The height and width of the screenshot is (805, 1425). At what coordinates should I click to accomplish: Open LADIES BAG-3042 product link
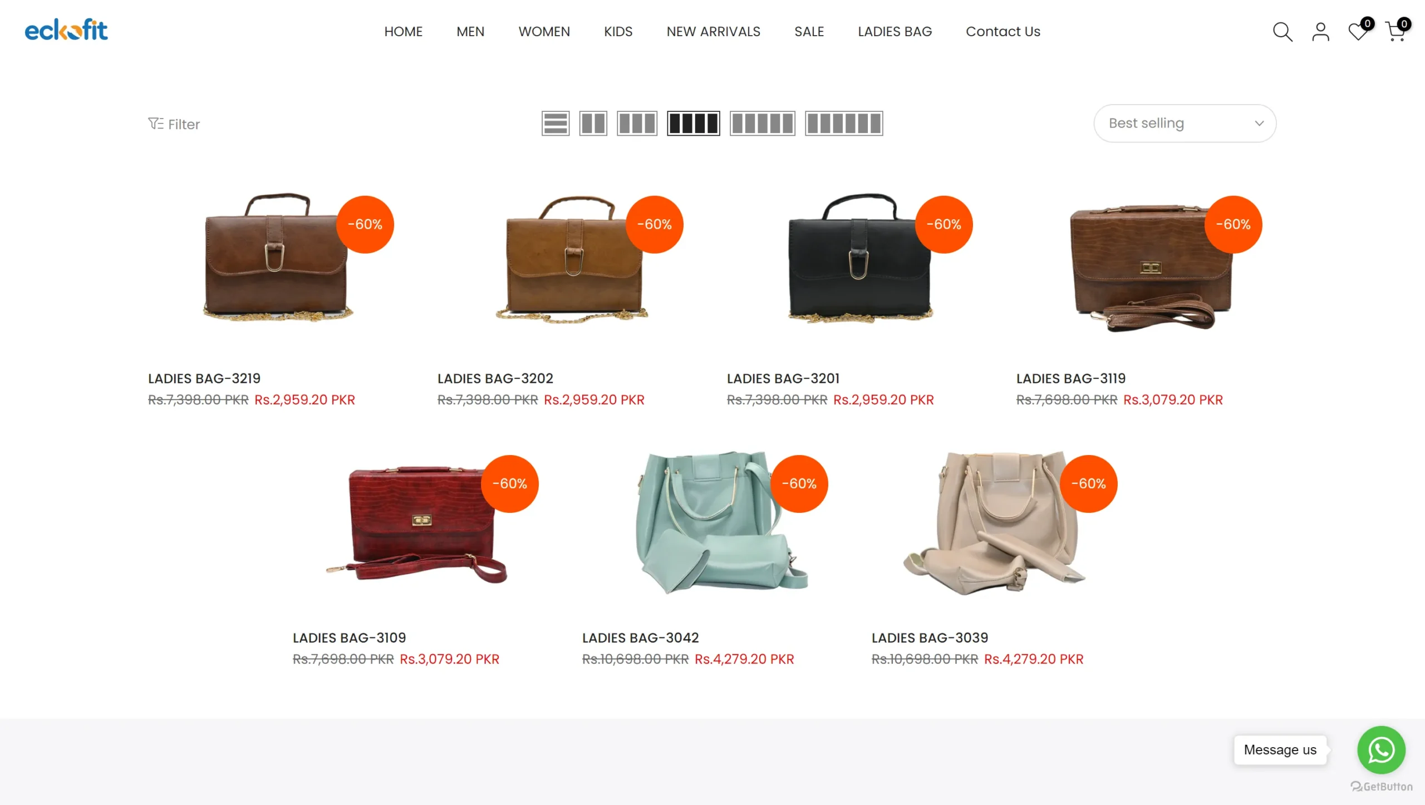point(640,638)
